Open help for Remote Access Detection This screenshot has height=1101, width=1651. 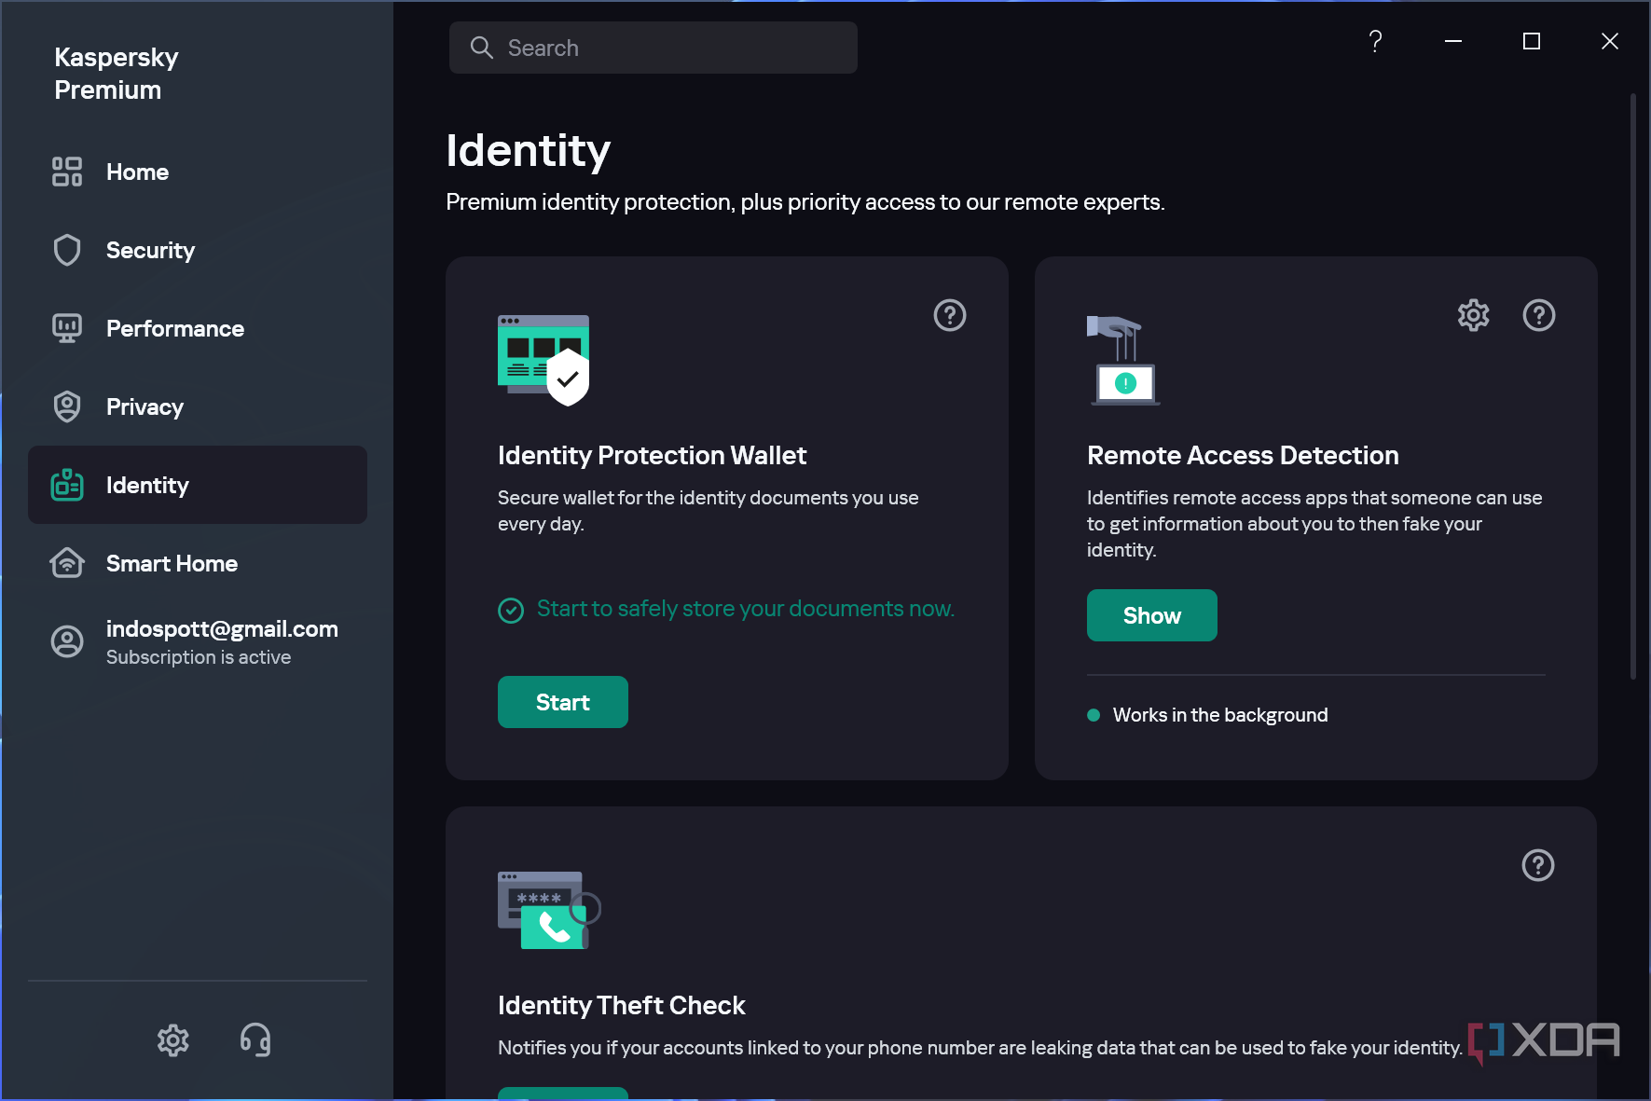1539,315
